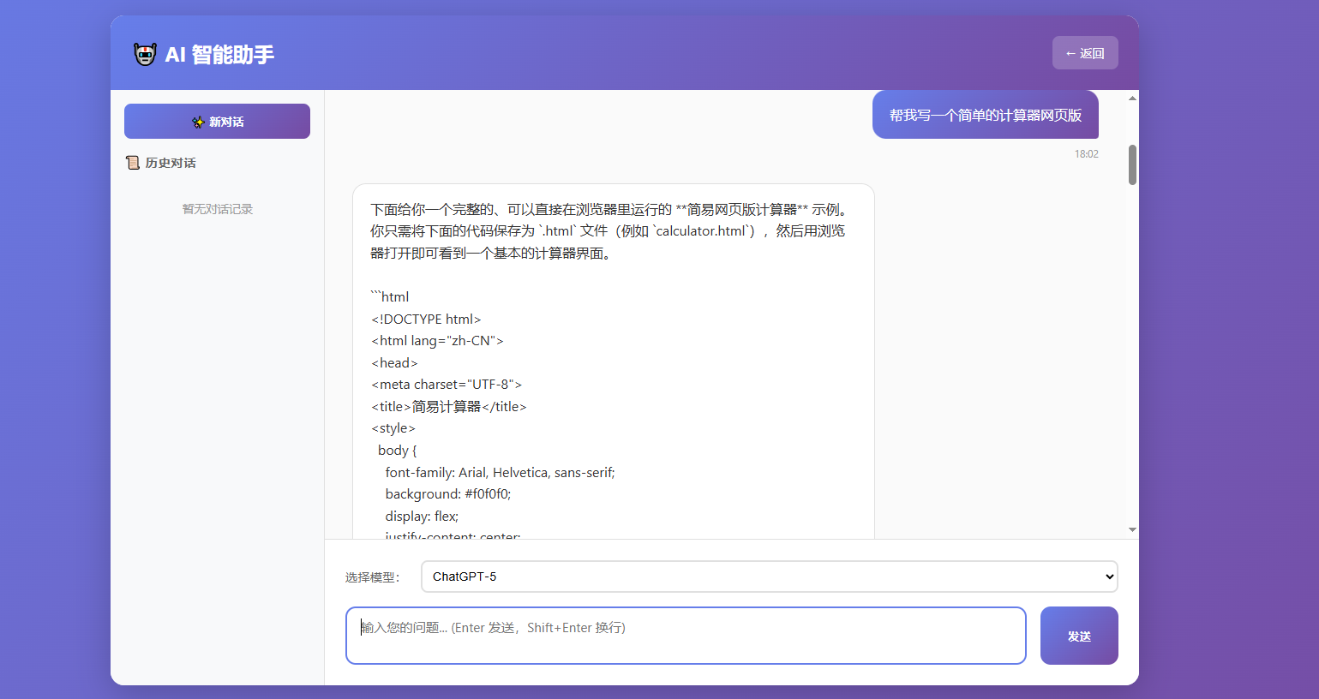Switch to a new conversation via 新对话
This screenshot has width=1319, height=699.
[217, 121]
